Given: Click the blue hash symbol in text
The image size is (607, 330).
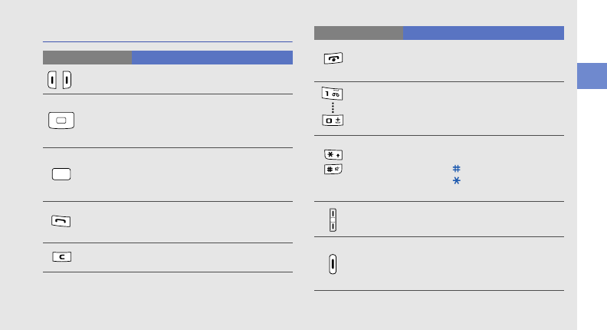Looking at the screenshot, I should coord(456,167).
